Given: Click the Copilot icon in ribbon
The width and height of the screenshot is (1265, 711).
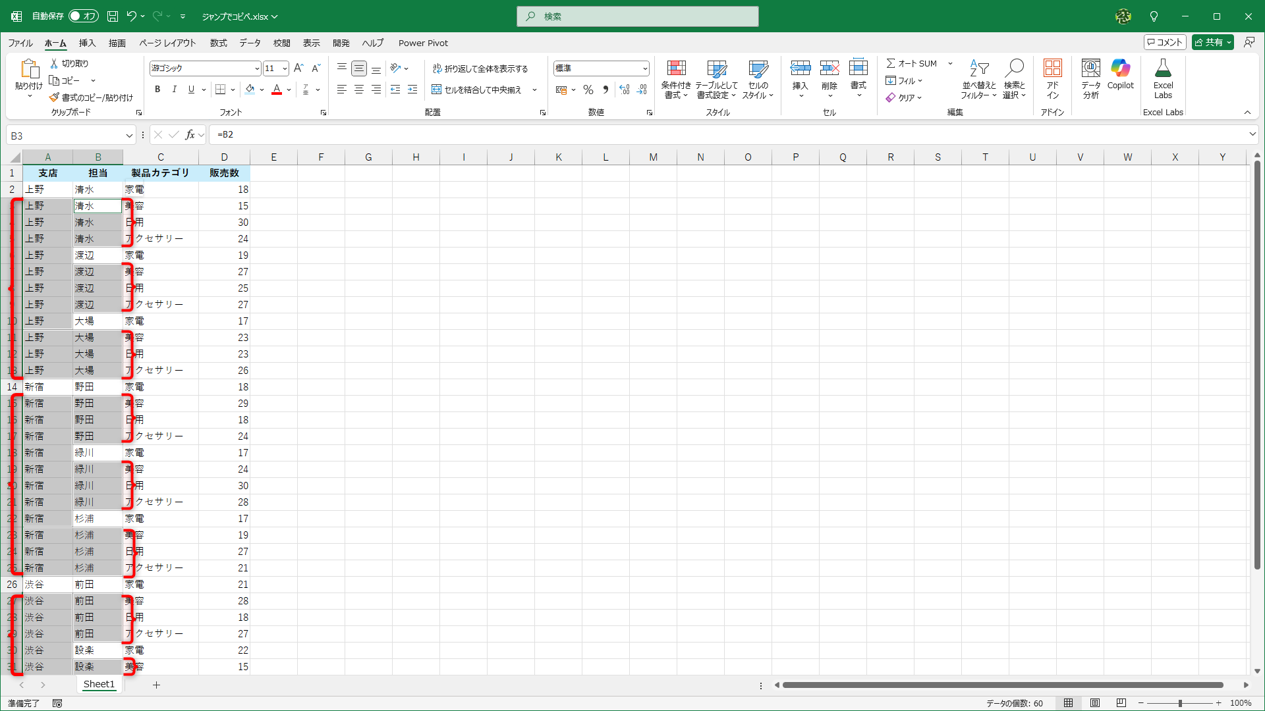Looking at the screenshot, I should (1120, 68).
